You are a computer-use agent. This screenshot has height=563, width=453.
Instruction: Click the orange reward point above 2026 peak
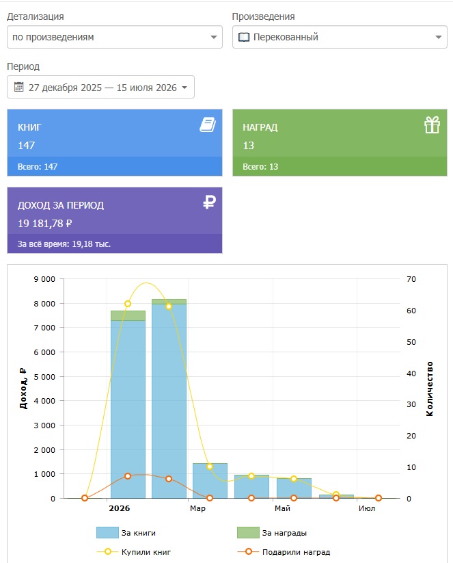point(128,476)
